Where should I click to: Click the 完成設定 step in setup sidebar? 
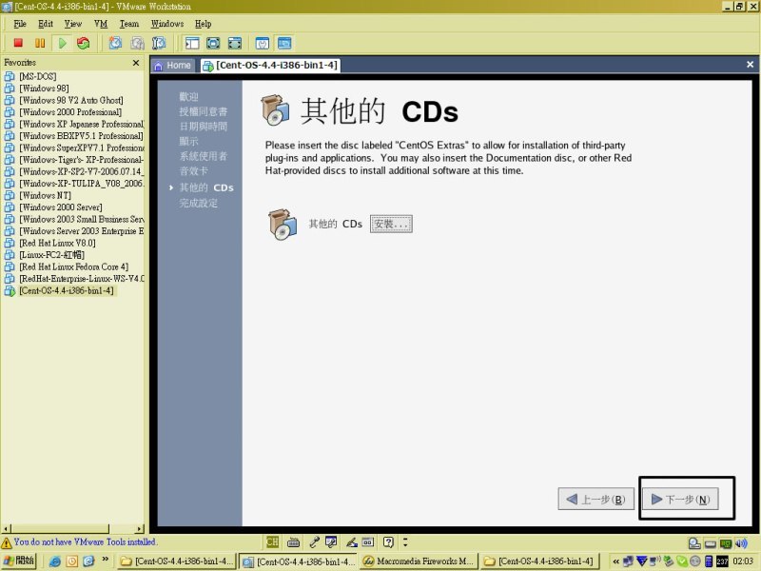point(199,203)
